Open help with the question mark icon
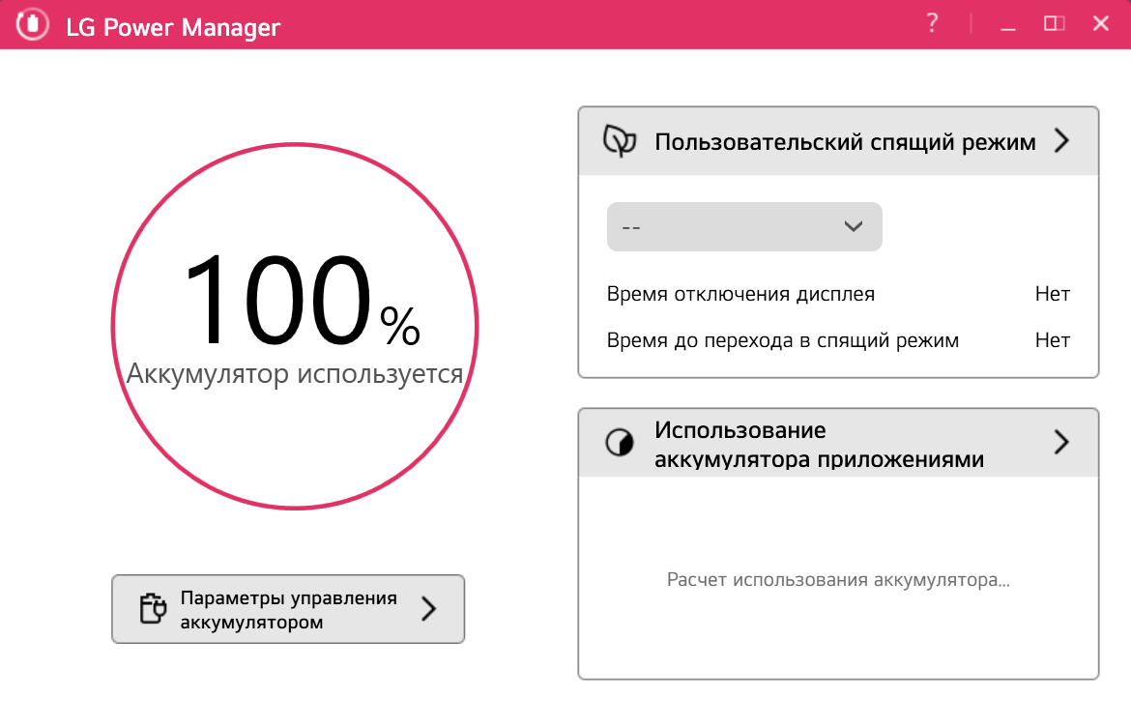1131x728 pixels. point(932,24)
